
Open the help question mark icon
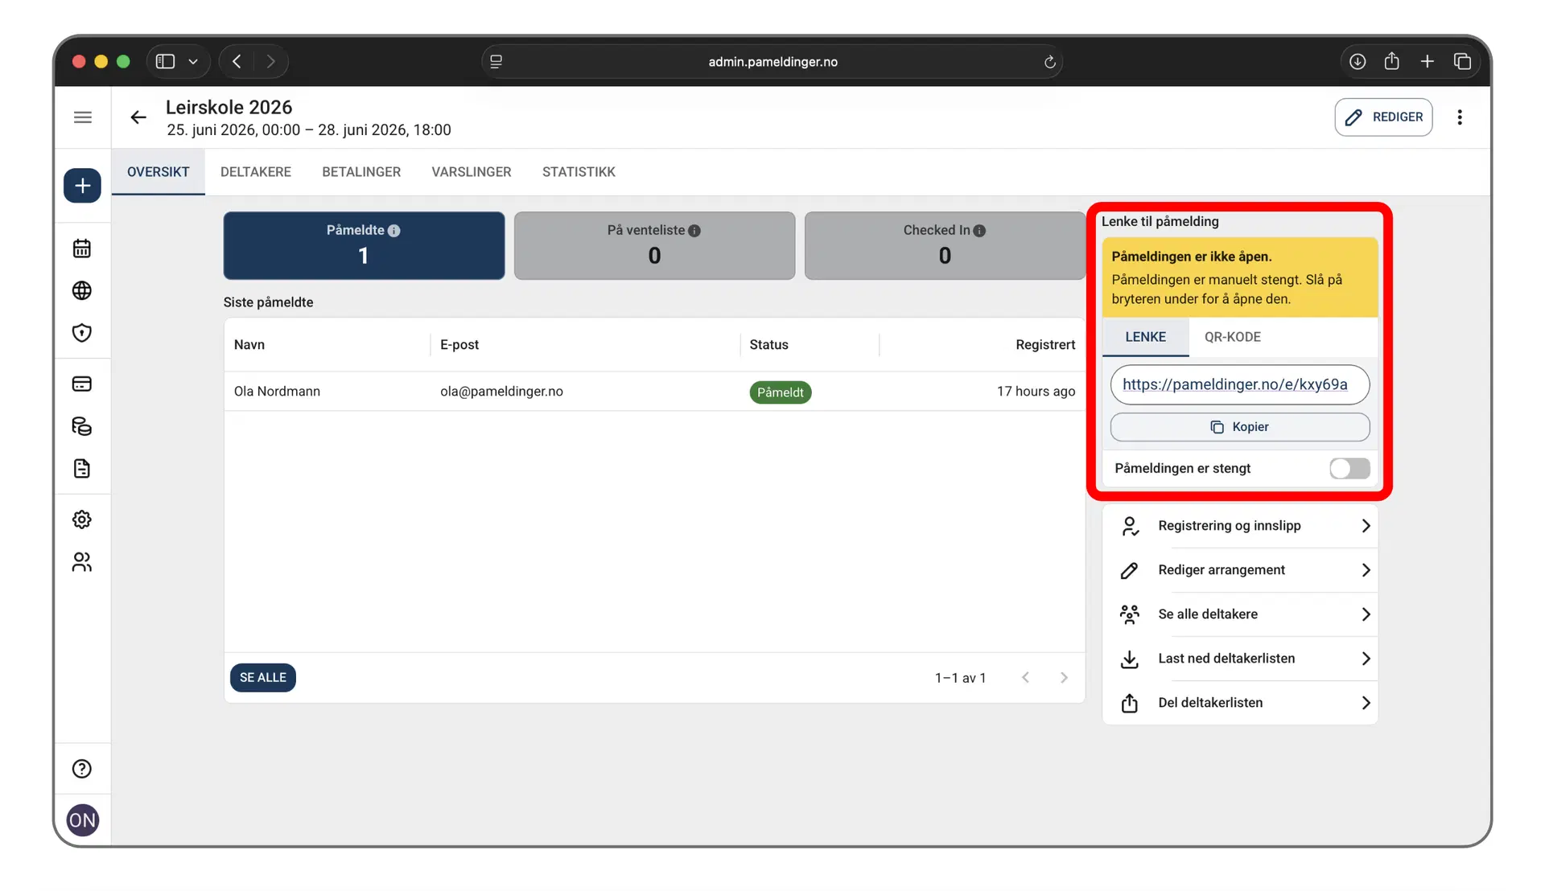(82, 769)
